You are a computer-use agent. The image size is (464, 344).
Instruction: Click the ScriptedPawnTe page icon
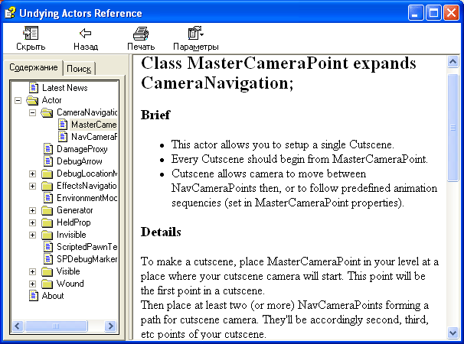48,247
